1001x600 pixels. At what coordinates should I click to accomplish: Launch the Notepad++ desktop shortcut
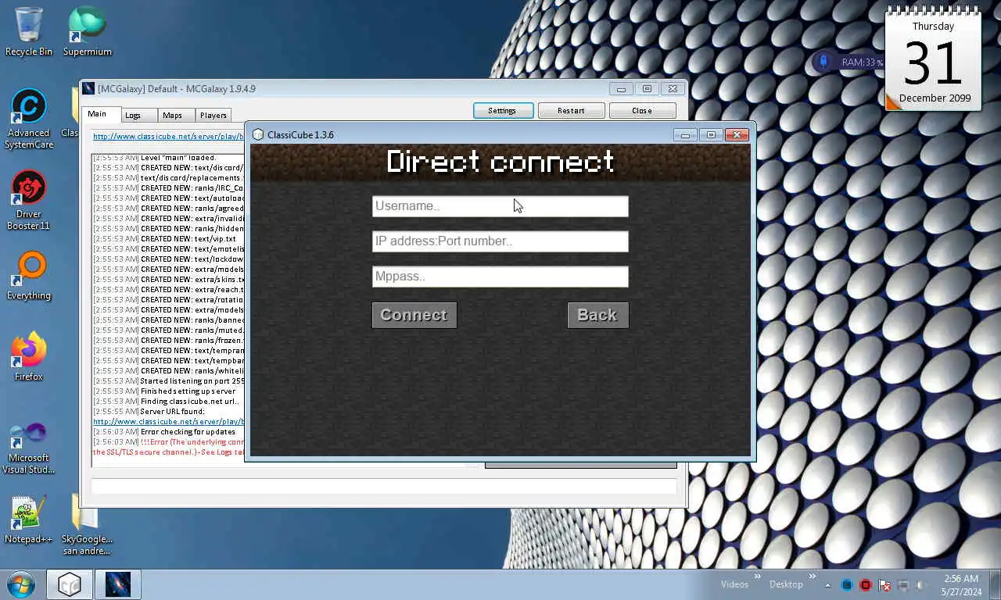(28, 519)
